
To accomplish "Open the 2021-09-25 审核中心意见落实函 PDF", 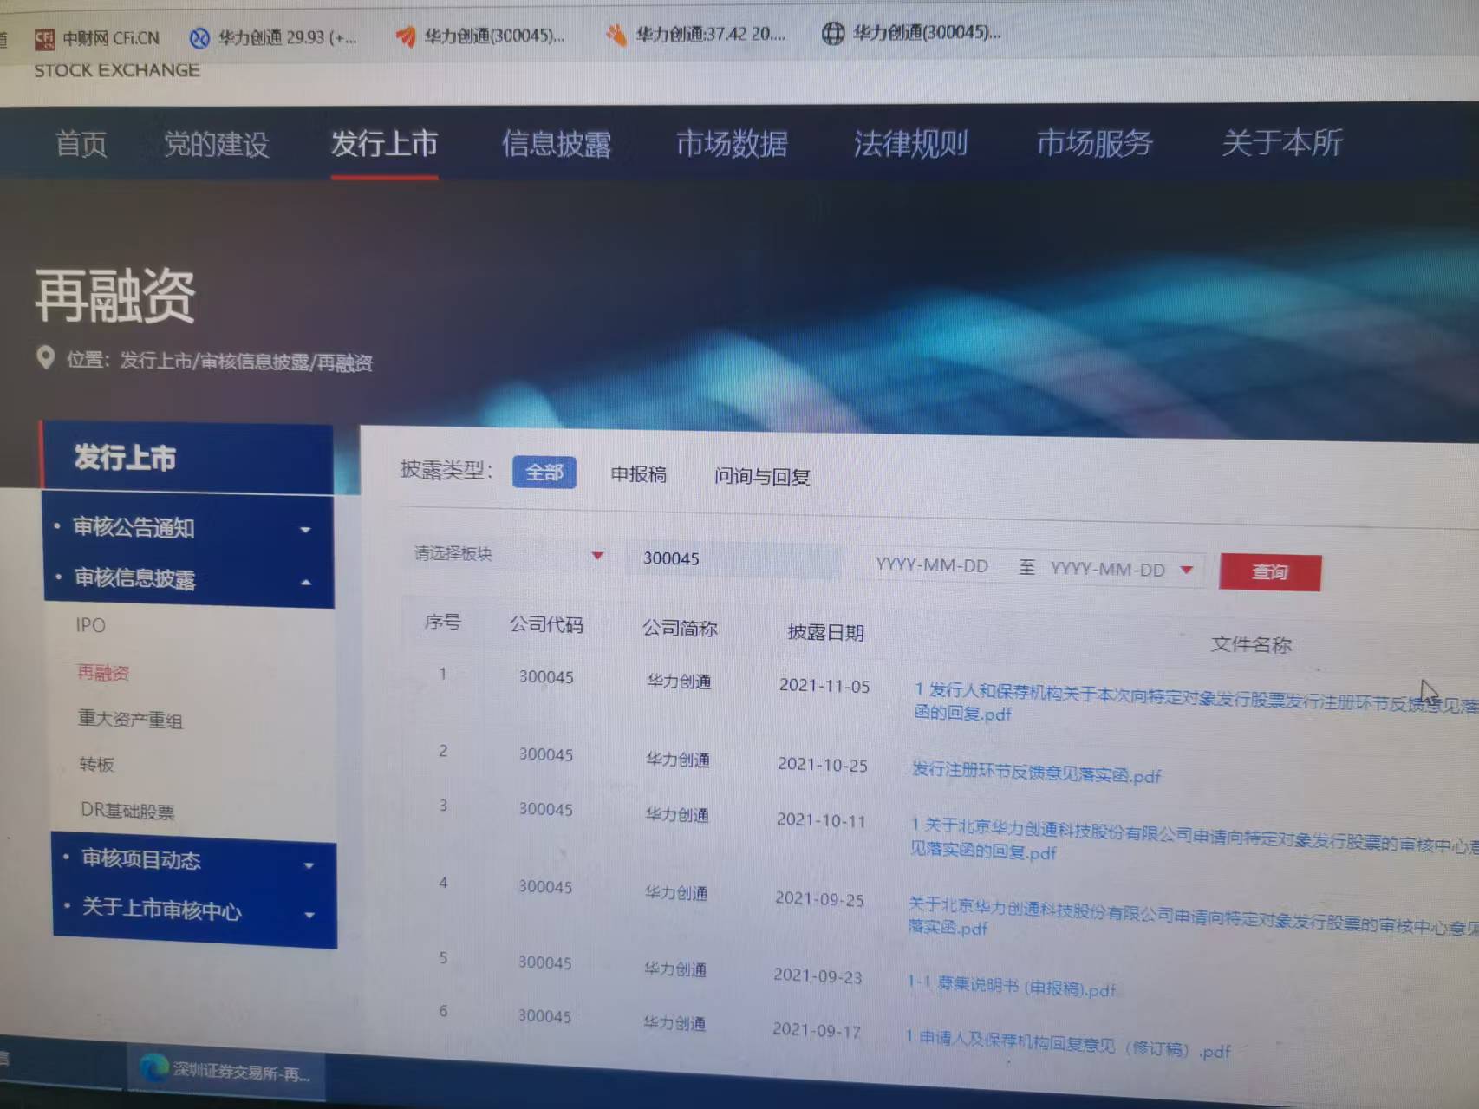I will (1192, 917).
